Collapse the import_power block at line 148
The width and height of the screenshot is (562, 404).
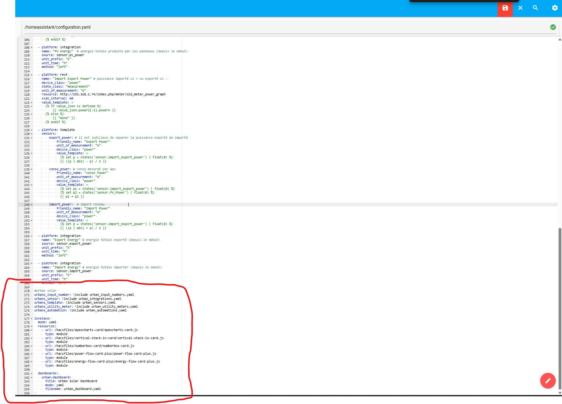point(32,205)
